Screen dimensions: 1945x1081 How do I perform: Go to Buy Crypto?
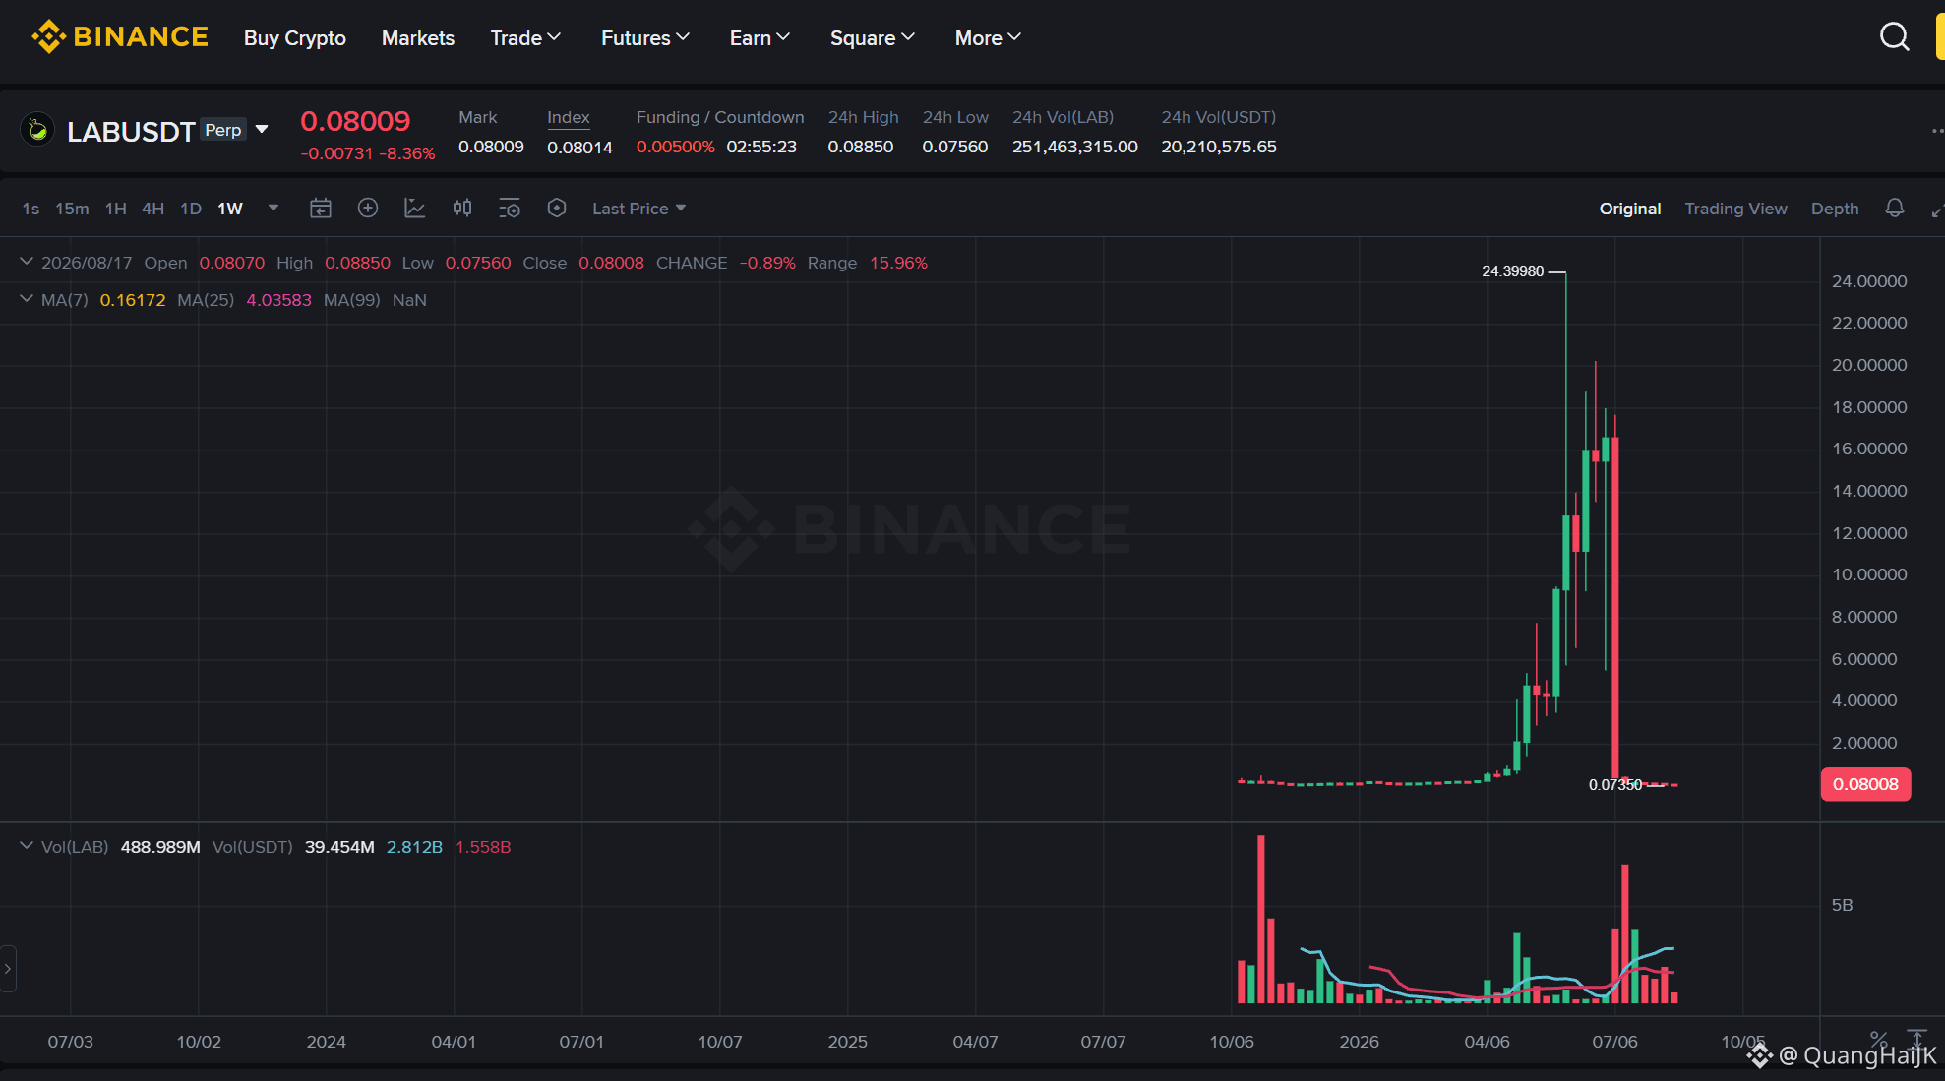click(x=295, y=37)
